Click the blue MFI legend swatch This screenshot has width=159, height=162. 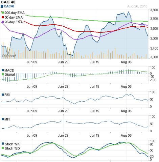point(3,119)
